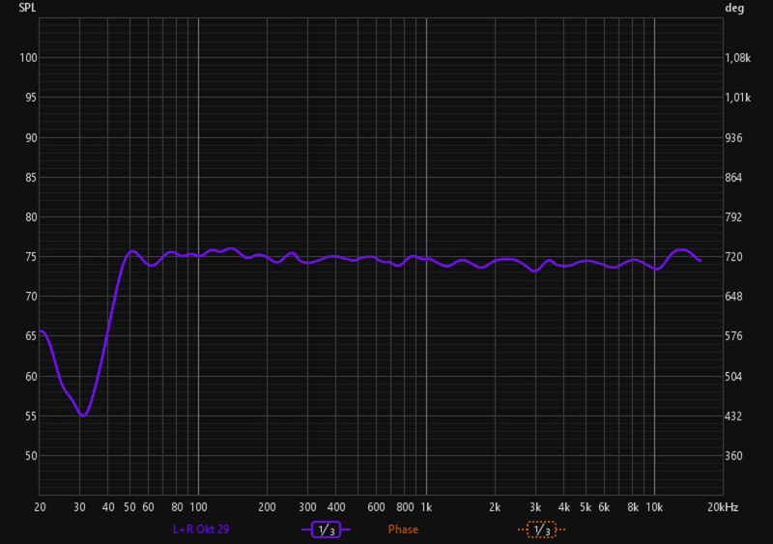Click the SPL axis label

[27, 8]
